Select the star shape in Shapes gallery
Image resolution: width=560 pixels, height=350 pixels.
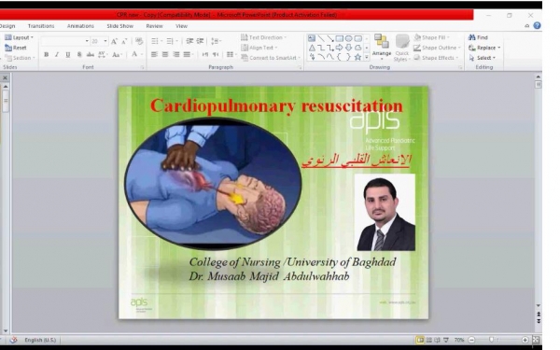pos(357,57)
